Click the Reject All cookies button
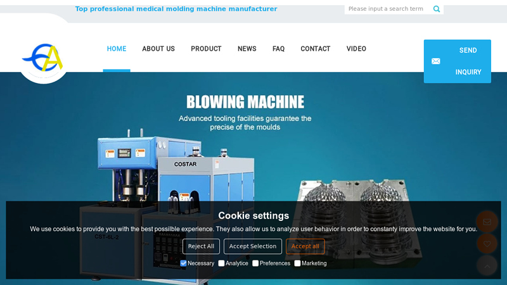507x285 pixels. pos(201,246)
